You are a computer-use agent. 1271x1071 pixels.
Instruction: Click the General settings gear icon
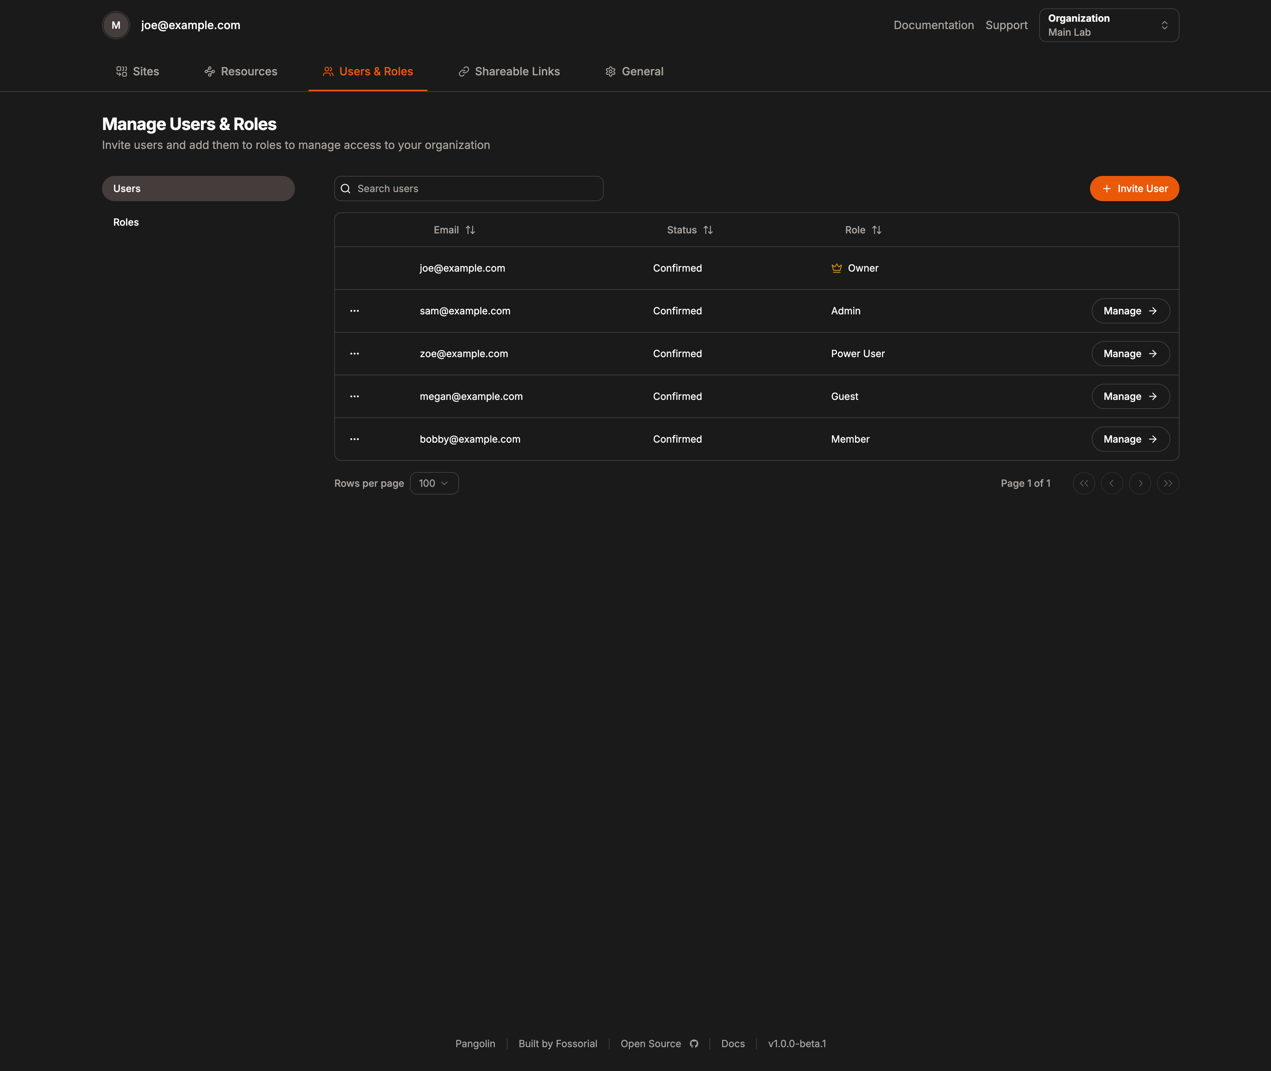click(x=611, y=71)
